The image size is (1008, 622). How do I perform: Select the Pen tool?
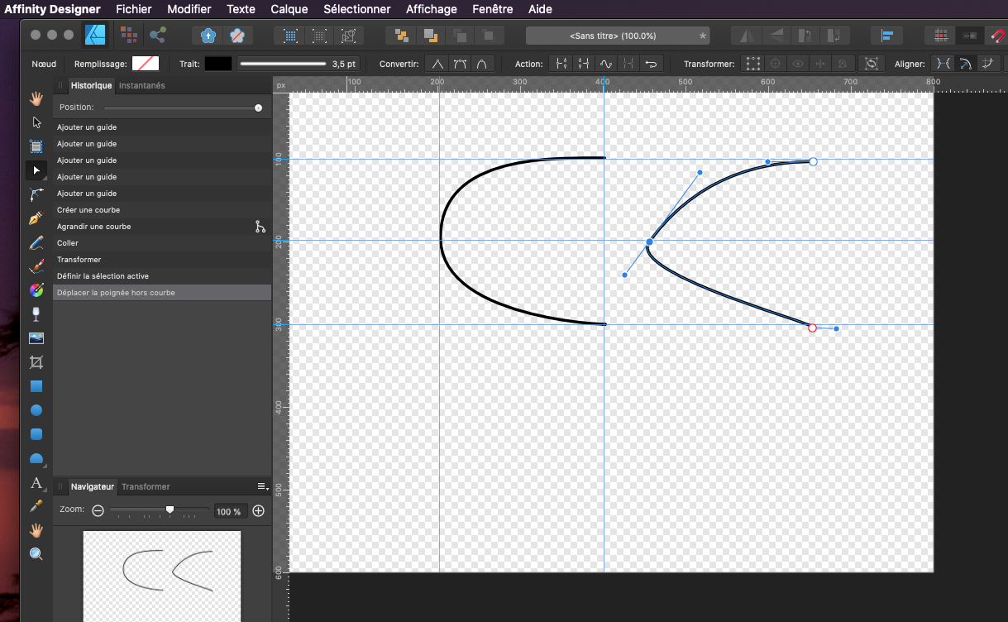click(x=36, y=218)
